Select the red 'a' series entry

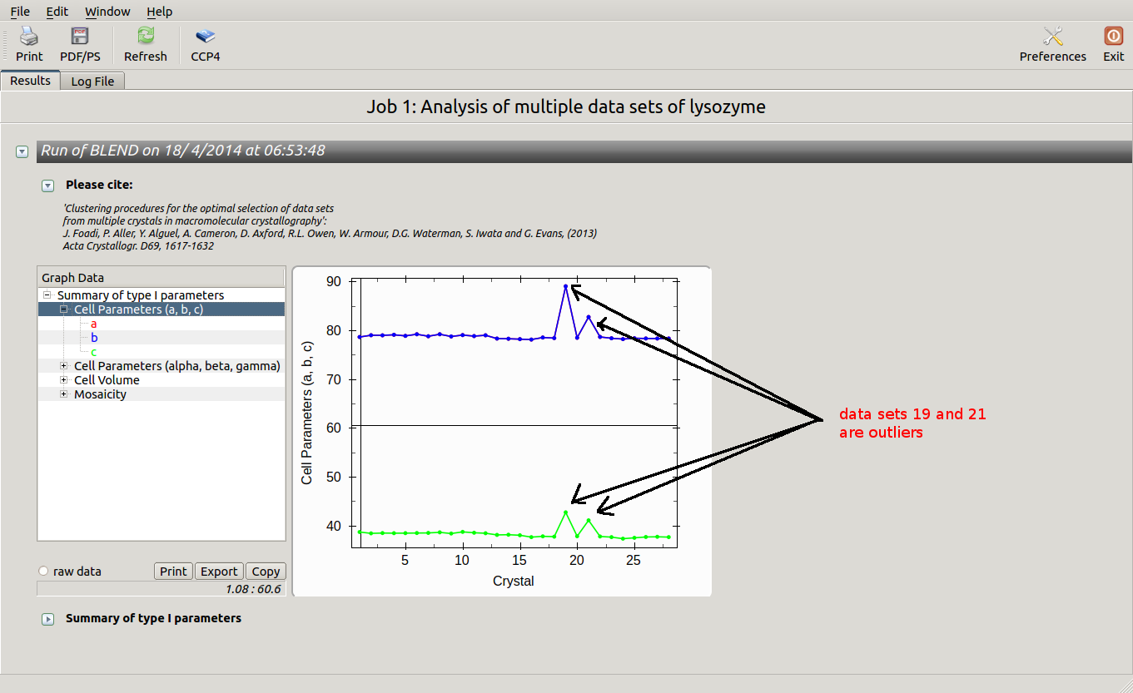point(94,324)
